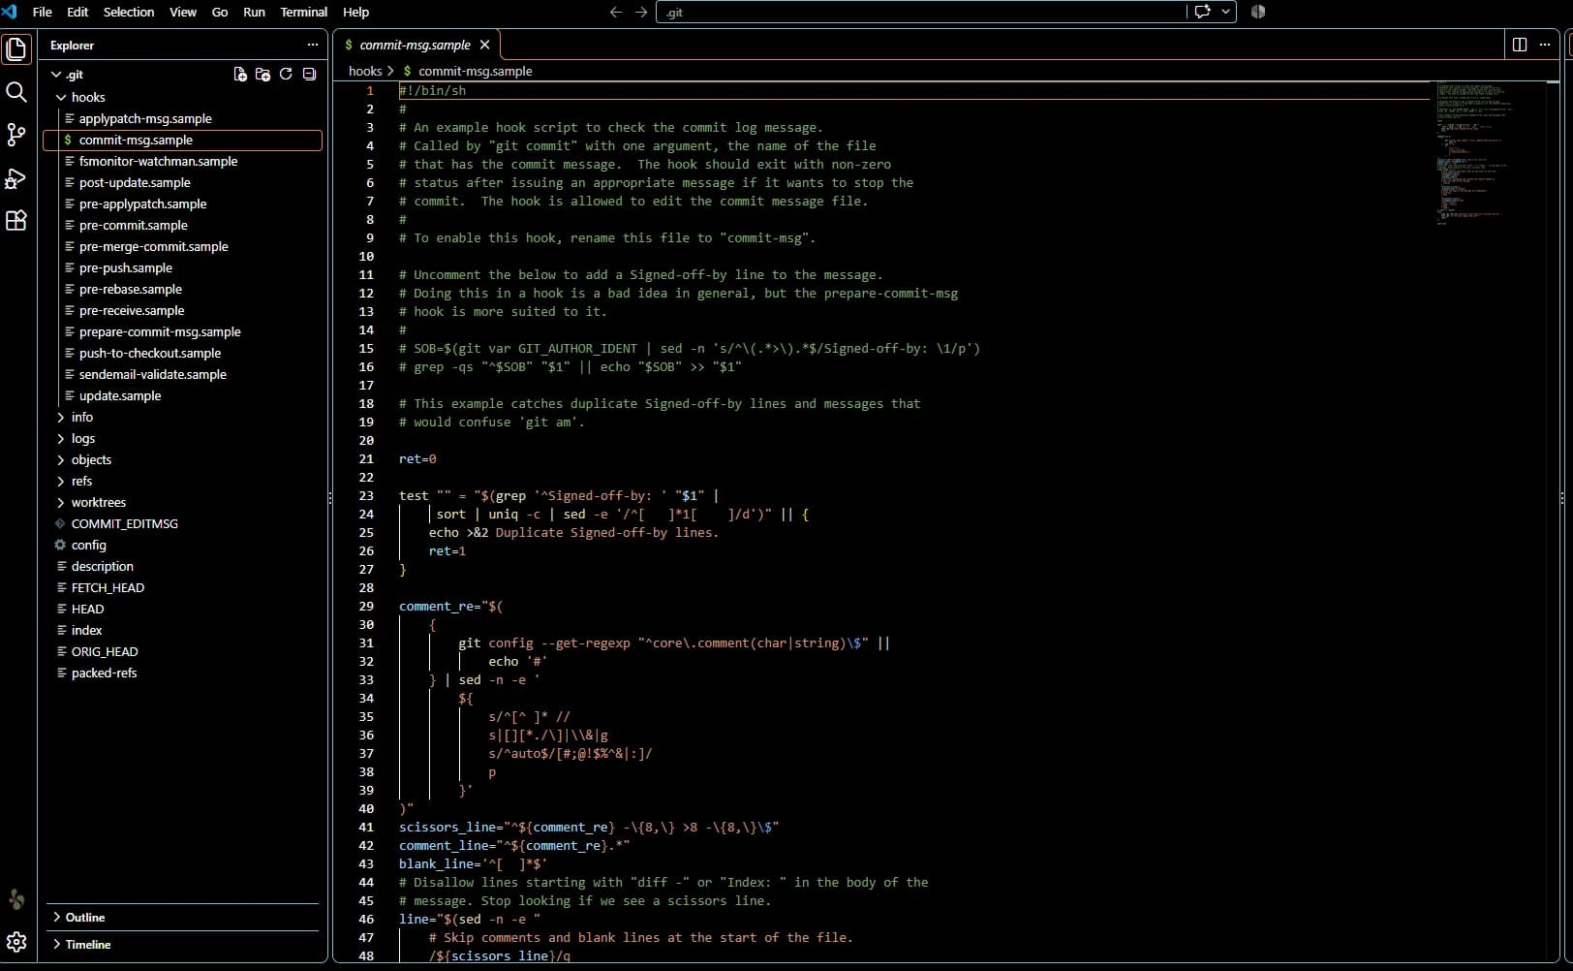
Task: Open Manage settings gear icon
Action: click(16, 942)
